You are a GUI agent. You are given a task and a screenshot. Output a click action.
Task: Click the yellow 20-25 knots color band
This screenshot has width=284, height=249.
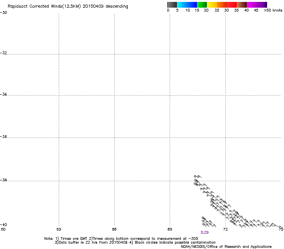pyautogui.click(x=212, y=5)
